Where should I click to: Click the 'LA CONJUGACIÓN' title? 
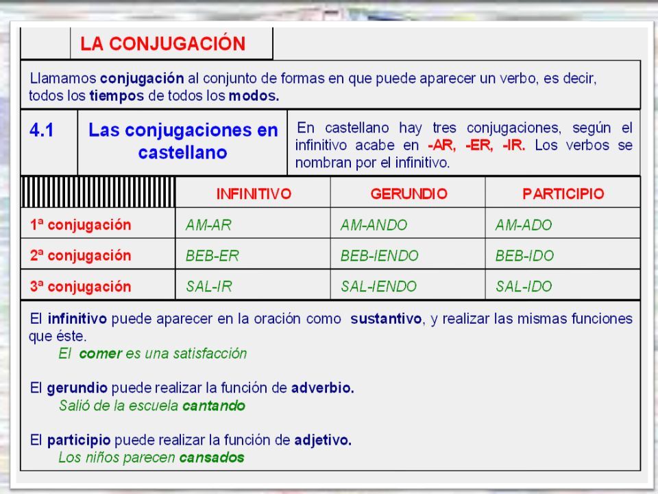pyautogui.click(x=163, y=44)
